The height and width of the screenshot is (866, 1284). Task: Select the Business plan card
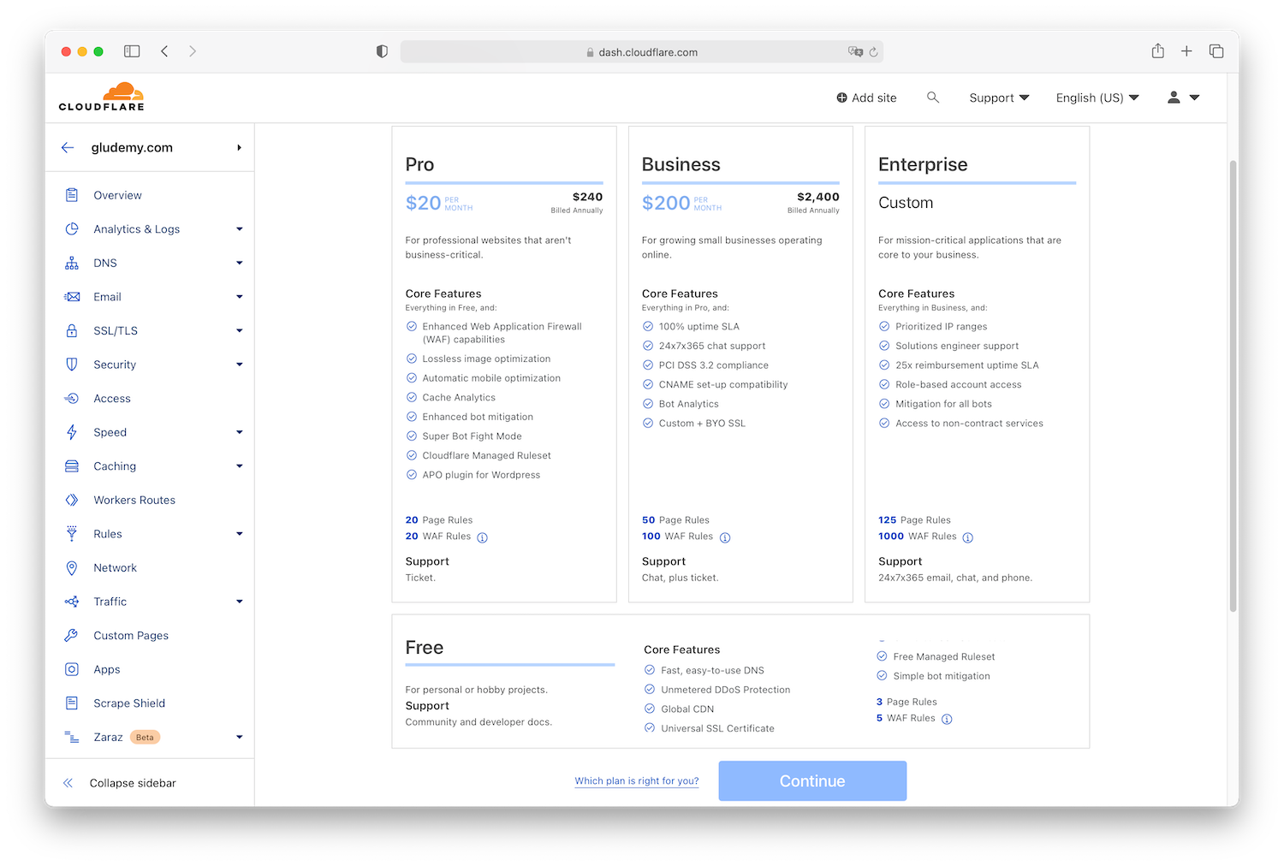pyautogui.click(x=740, y=365)
